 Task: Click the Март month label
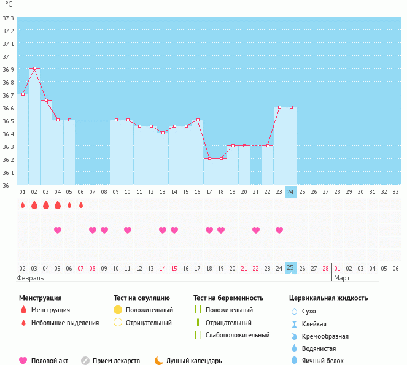tap(342, 278)
